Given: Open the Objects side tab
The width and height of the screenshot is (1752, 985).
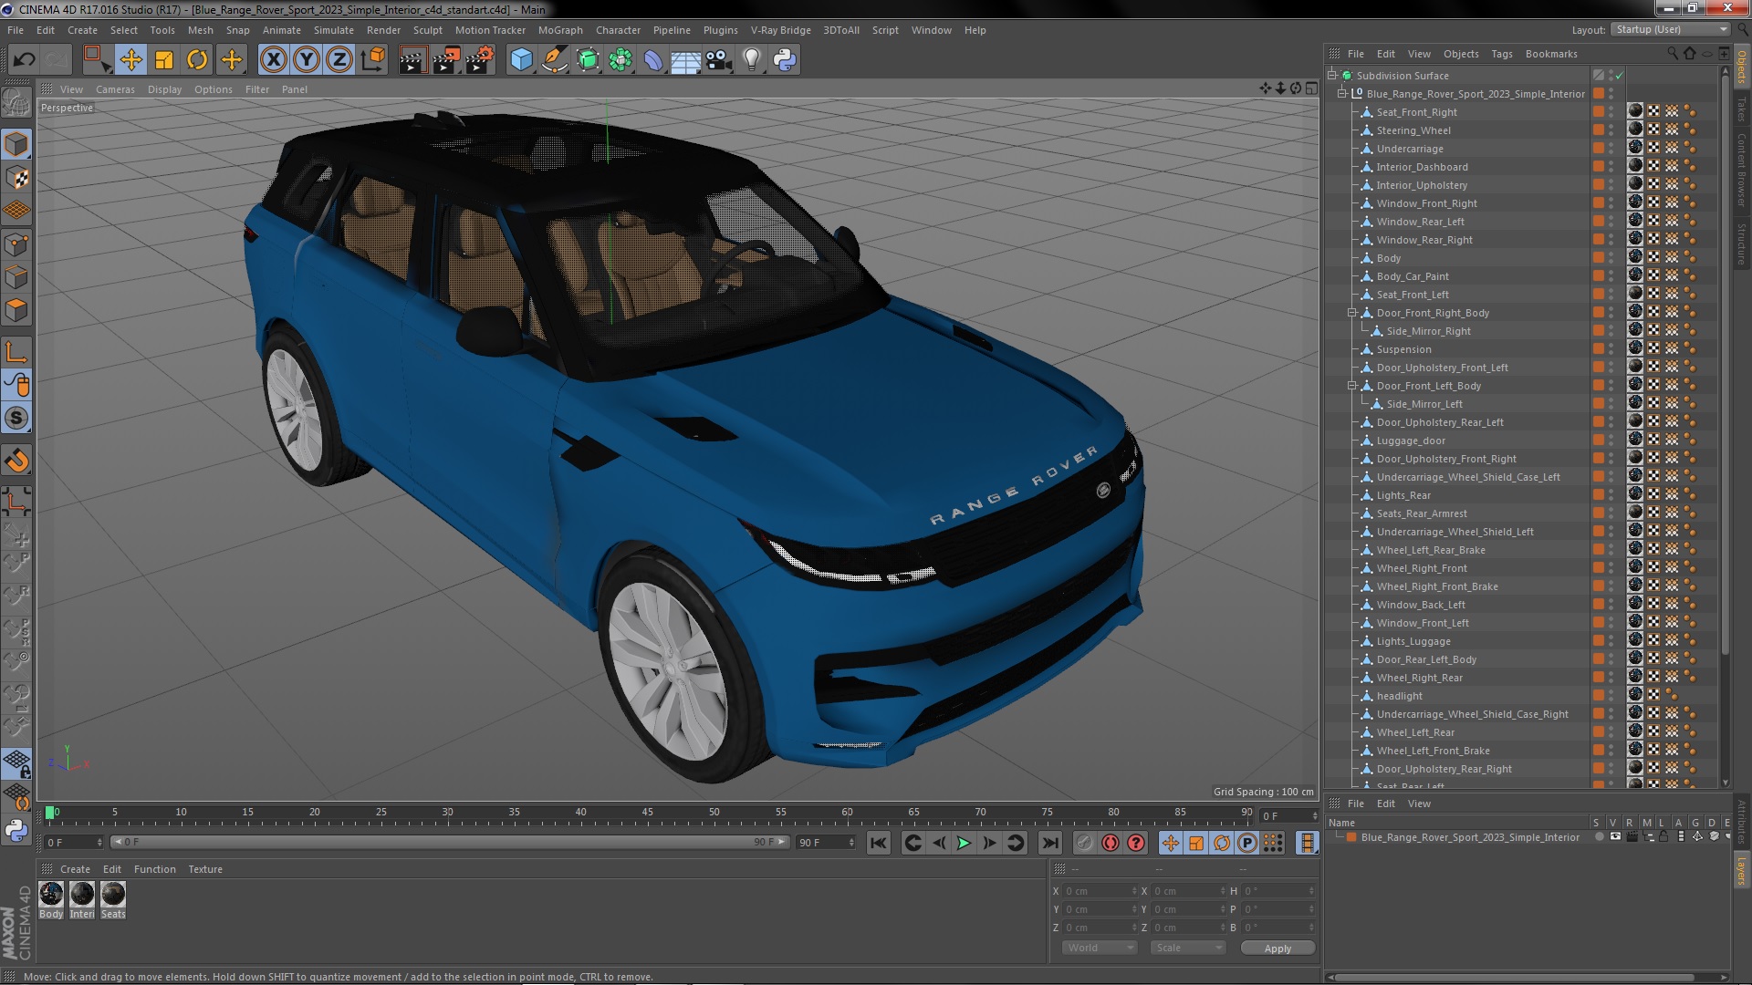Looking at the screenshot, I should coord(1741,67).
